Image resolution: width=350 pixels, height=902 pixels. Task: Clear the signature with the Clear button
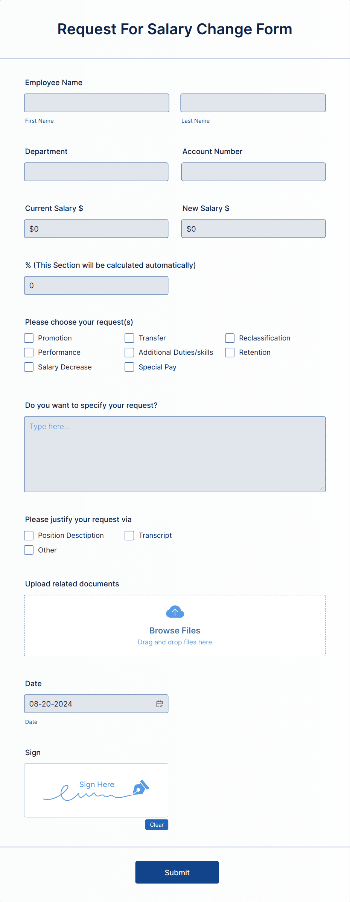point(156,824)
